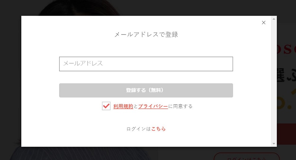
Task: Click the red logo letters behind the dialog
Action: pos(286,49)
